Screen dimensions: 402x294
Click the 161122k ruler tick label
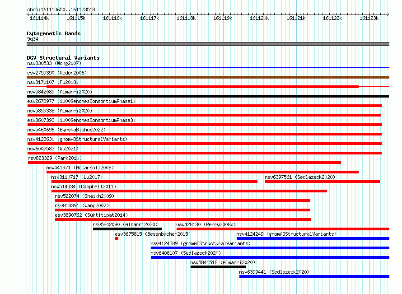tap(332, 18)
